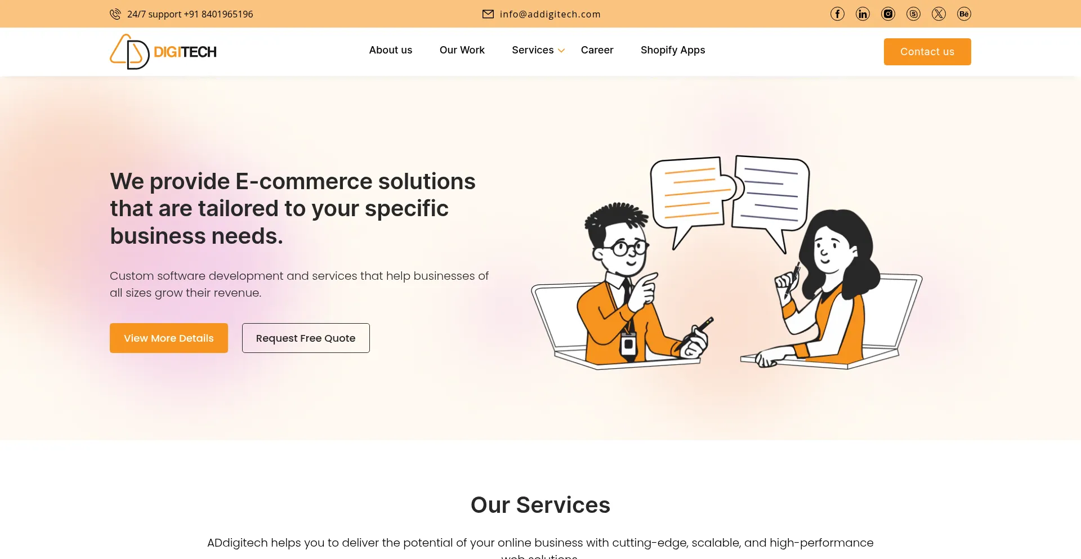The image size is (1081, 559).
Task: Click the Request Free Quote button
Action: pos(306,338)
